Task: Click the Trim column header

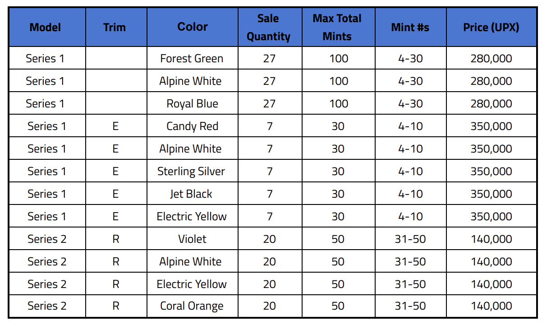Action: (114, 27)
